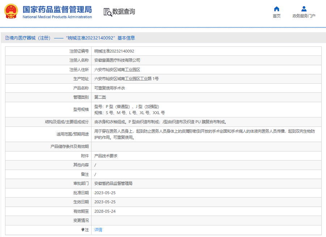Click the 首页 home icon
This screenshot has width=326, height=237.
click(x=276, y=9)
